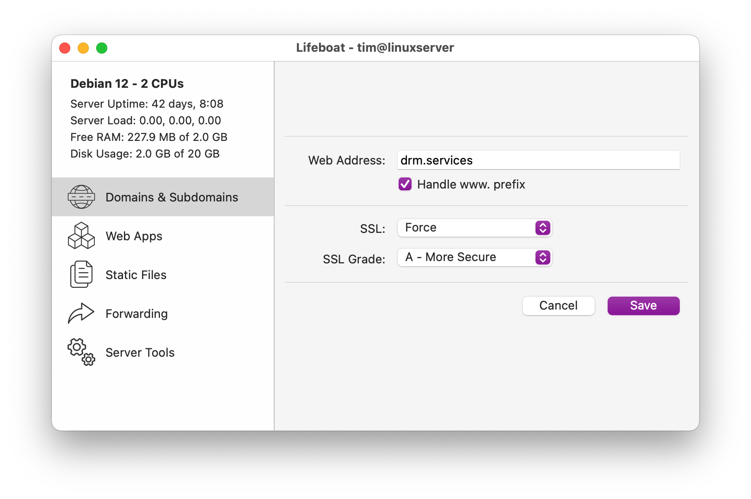The image size is (751, 499).
Task: Select the Domains & Subdomains text label
Action: tap(172, 197)
